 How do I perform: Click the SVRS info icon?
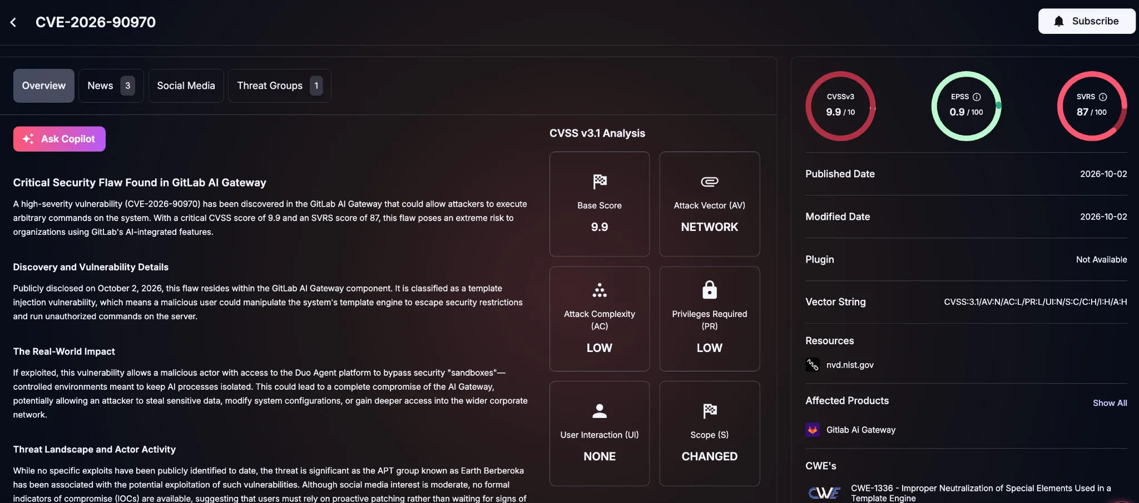pyautogui.click(x=1103, y=97)
